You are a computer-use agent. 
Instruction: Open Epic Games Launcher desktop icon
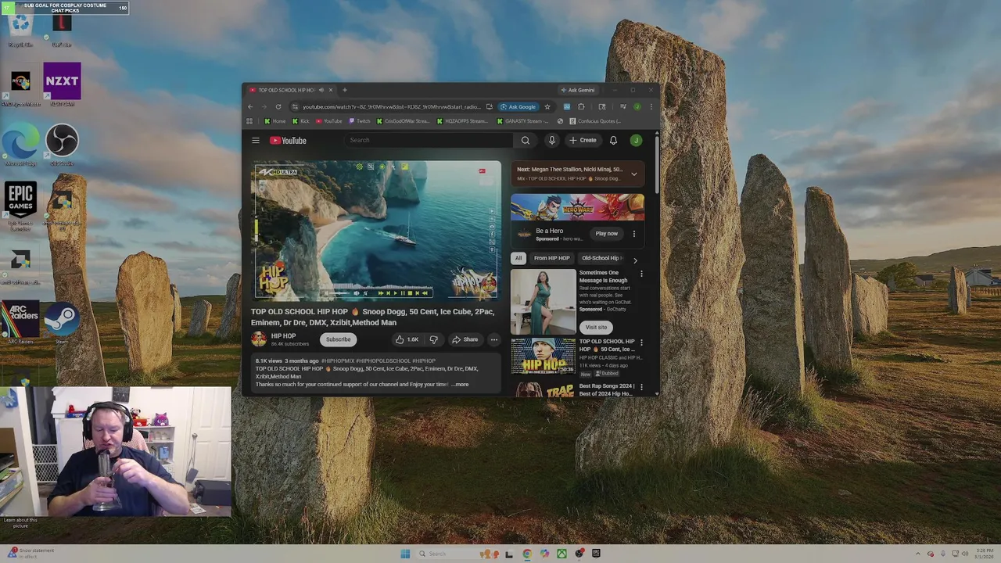[20, 206]
